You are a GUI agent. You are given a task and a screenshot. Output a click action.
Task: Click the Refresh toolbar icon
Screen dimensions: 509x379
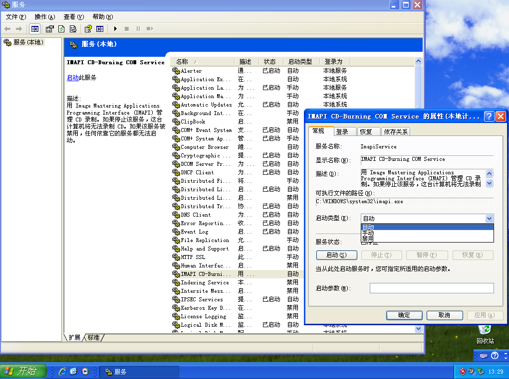click(x=61, y=29)
